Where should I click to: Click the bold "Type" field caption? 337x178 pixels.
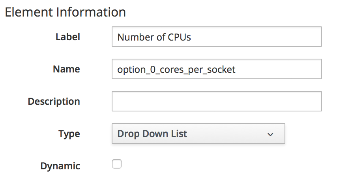(x=69, y=134)
